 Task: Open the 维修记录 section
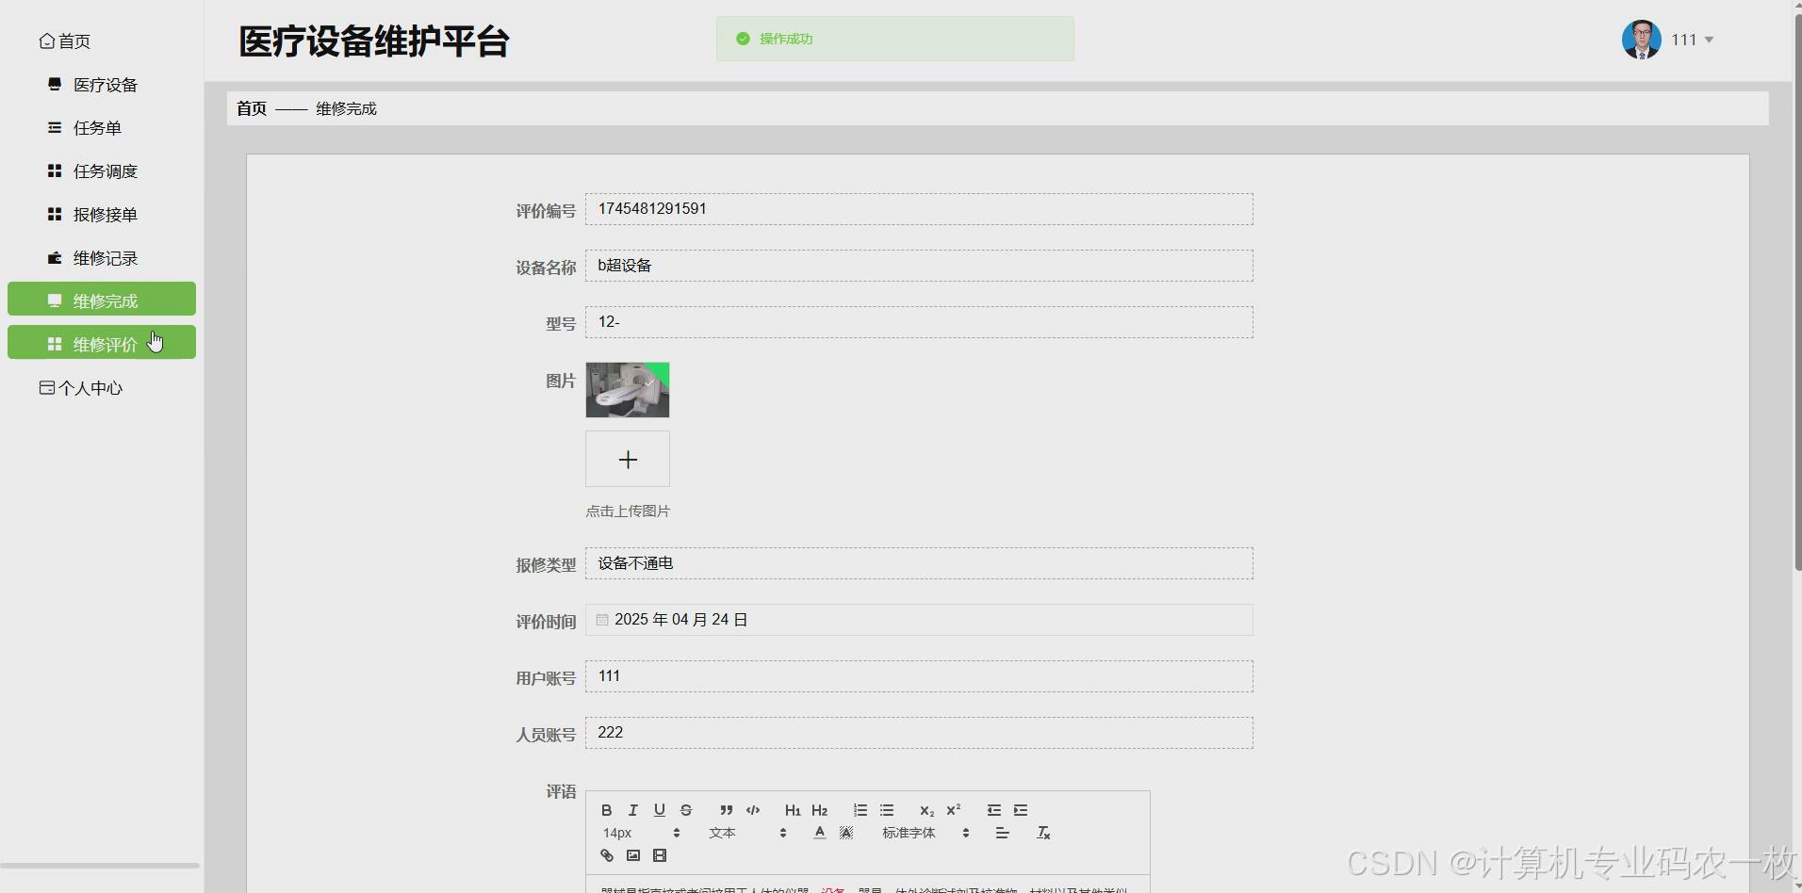tap(106, 257)
